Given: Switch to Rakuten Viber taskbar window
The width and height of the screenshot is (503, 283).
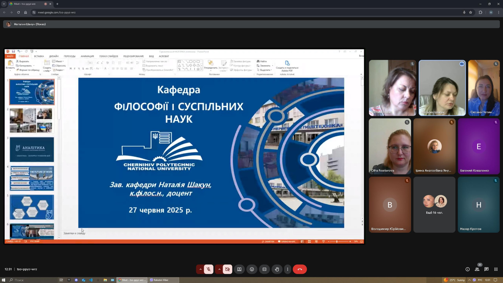Looking at the screenshot, I should tap(163, 280).
